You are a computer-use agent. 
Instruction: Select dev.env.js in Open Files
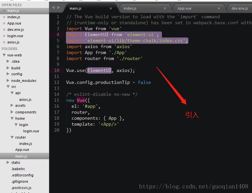pos(16,30)
